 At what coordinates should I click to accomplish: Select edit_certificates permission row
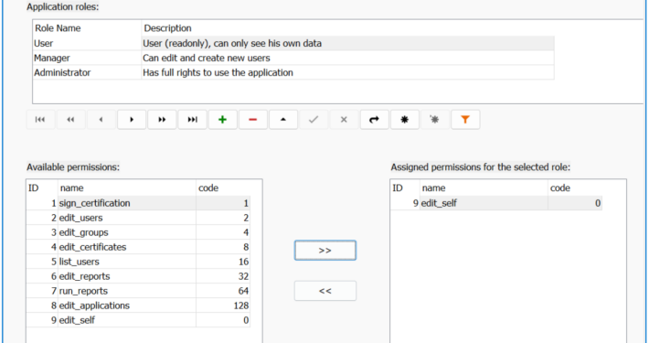click(x=138, y=247)
